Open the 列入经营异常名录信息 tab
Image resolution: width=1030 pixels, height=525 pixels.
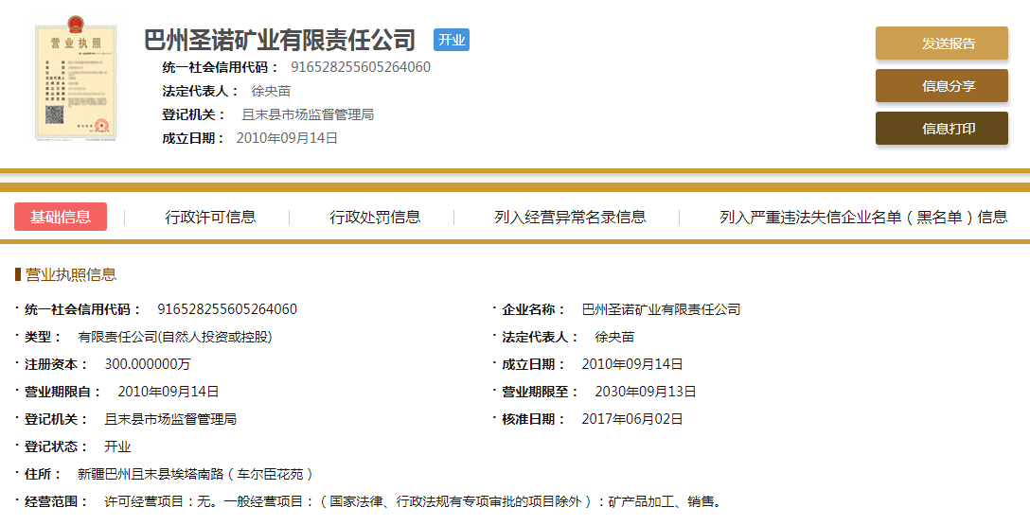point(570,217)
